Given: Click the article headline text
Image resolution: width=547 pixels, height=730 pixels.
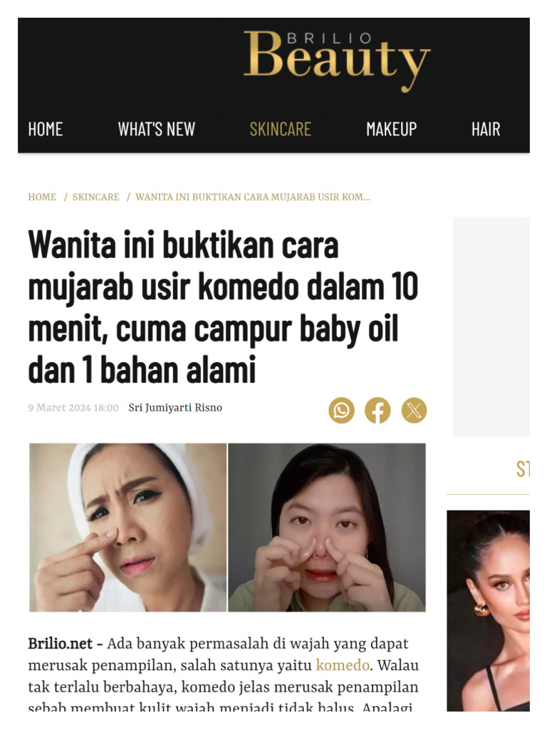Looking at the screenshot, I should point(223,307).
